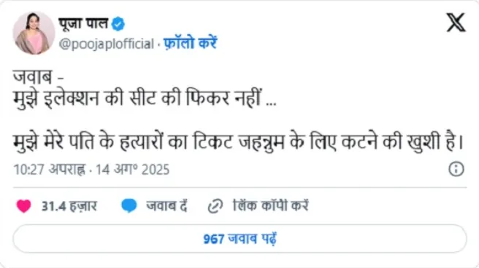Like the tweet with the heart icon

click(23, 206)
